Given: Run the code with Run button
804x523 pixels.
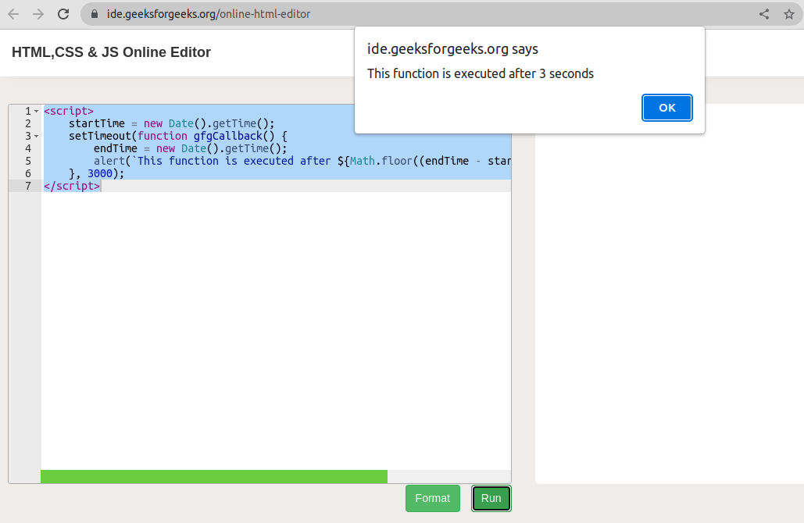Looking at the screenshot, I should 491,498.
